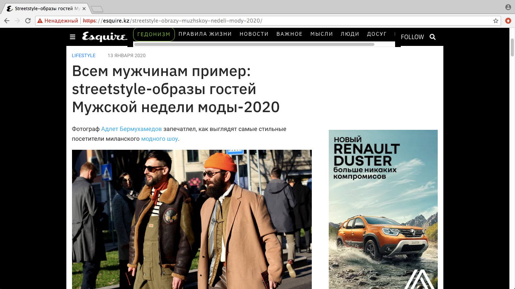Bookmark page with star icon
515x289 pixels.
tap(496, 21)
